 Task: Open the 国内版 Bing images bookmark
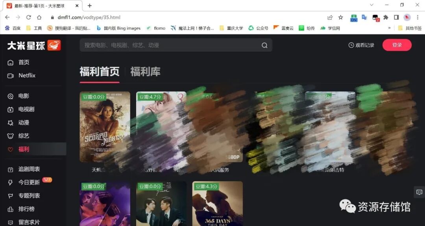(119, 28)
